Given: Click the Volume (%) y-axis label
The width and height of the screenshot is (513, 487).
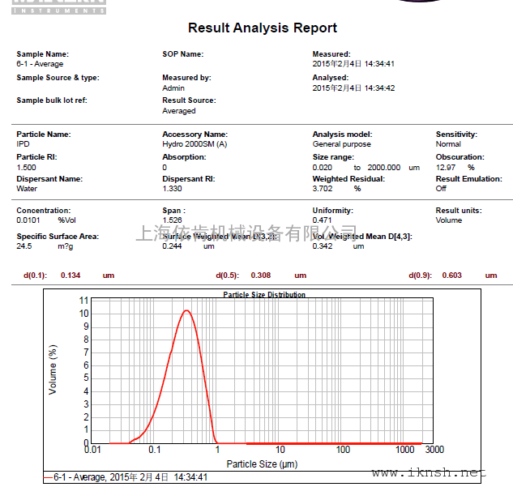Looking at the screenshot, I should pyautogui.click(x=53, y=370).
